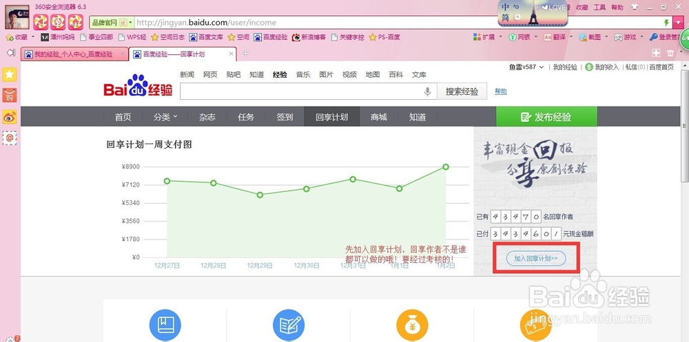The height and width of the screenshot is (342, 689).
Task: Open the 签到 check-in nav item
Action: coord(285,117)
